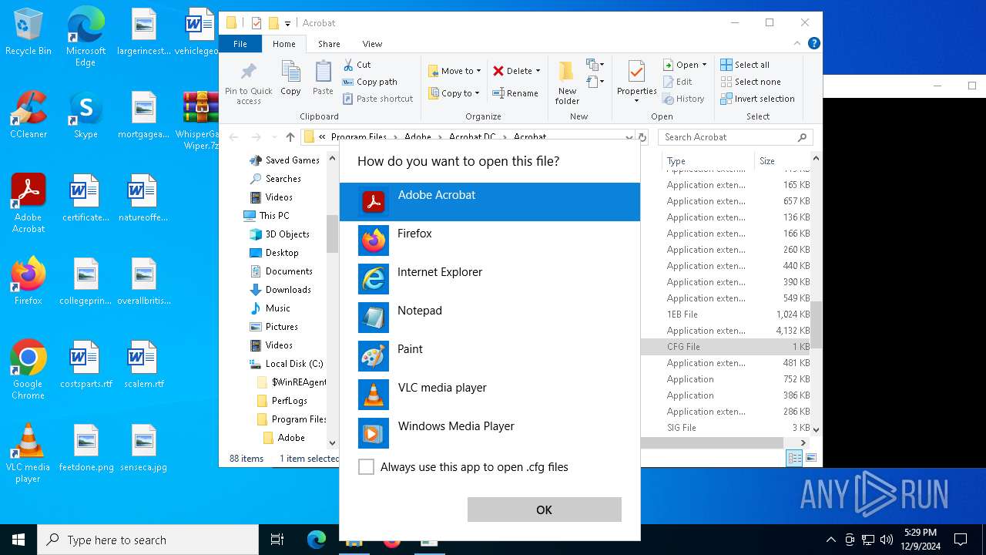Screen dimensions: 986x555
Task: Switch to large icons view button
Action: click(810, 459)
